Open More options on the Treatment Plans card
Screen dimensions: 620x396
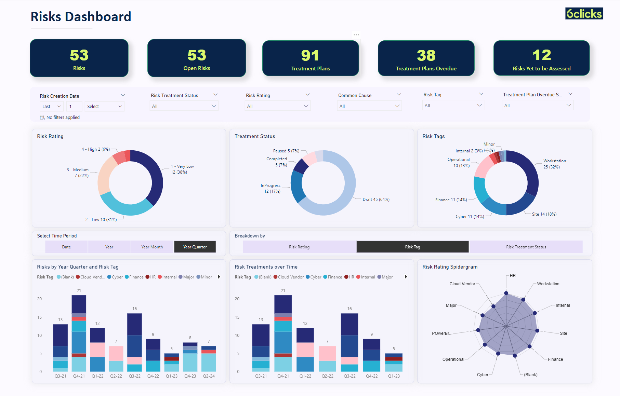(356, 34)
